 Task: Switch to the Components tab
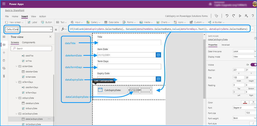coord(29,42)
